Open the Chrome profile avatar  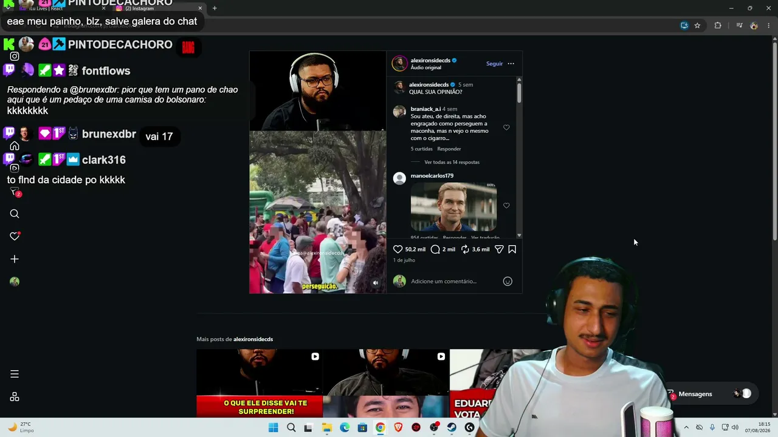754,25
